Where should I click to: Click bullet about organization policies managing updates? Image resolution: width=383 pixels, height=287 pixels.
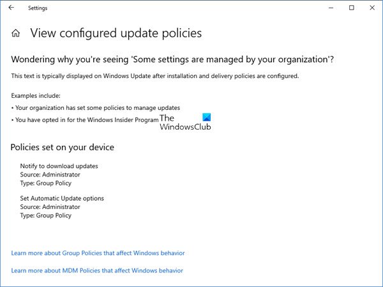point(96,108)
